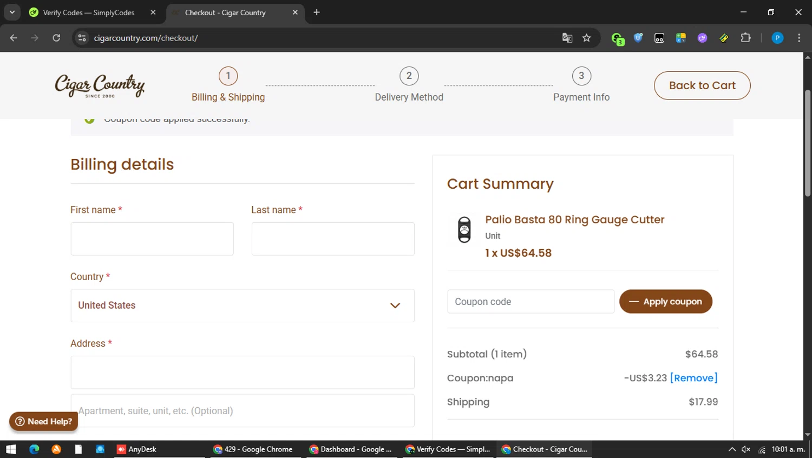This screenshot has width=812, height=458.
Task: Click the Back to Cart button
Action: (x=702, y=85)
